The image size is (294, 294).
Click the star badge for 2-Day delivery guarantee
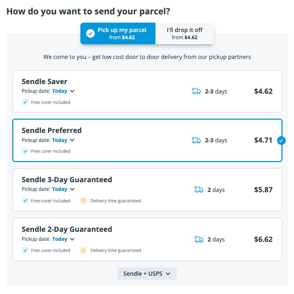[x=83, y=250]
